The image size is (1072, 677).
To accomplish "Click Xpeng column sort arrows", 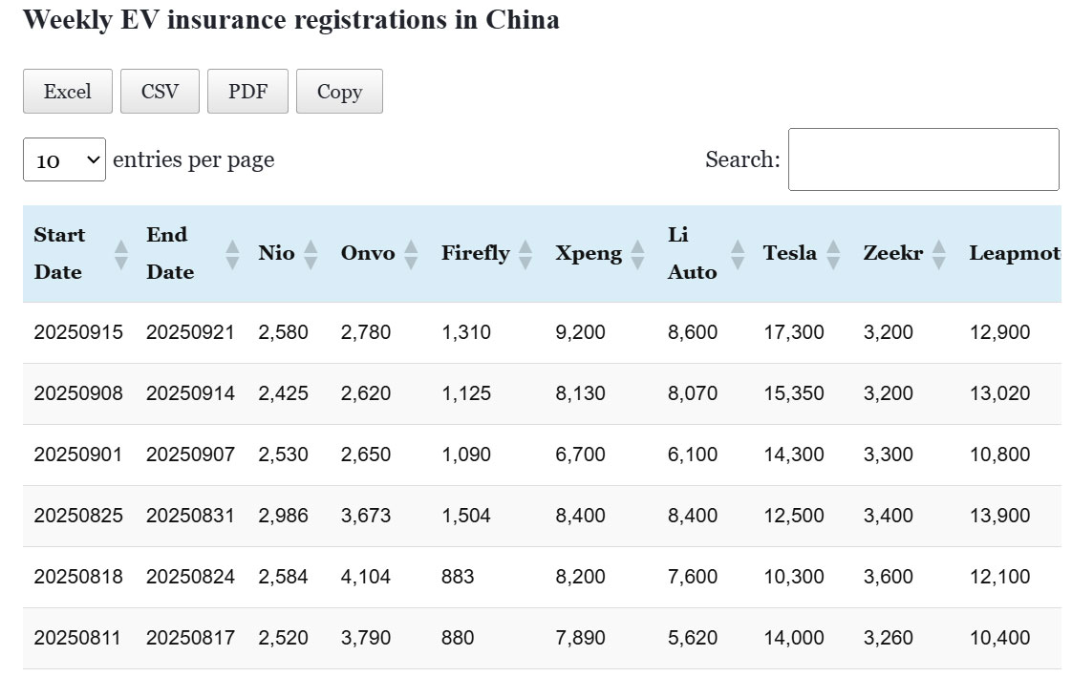I will pos(637,254).
